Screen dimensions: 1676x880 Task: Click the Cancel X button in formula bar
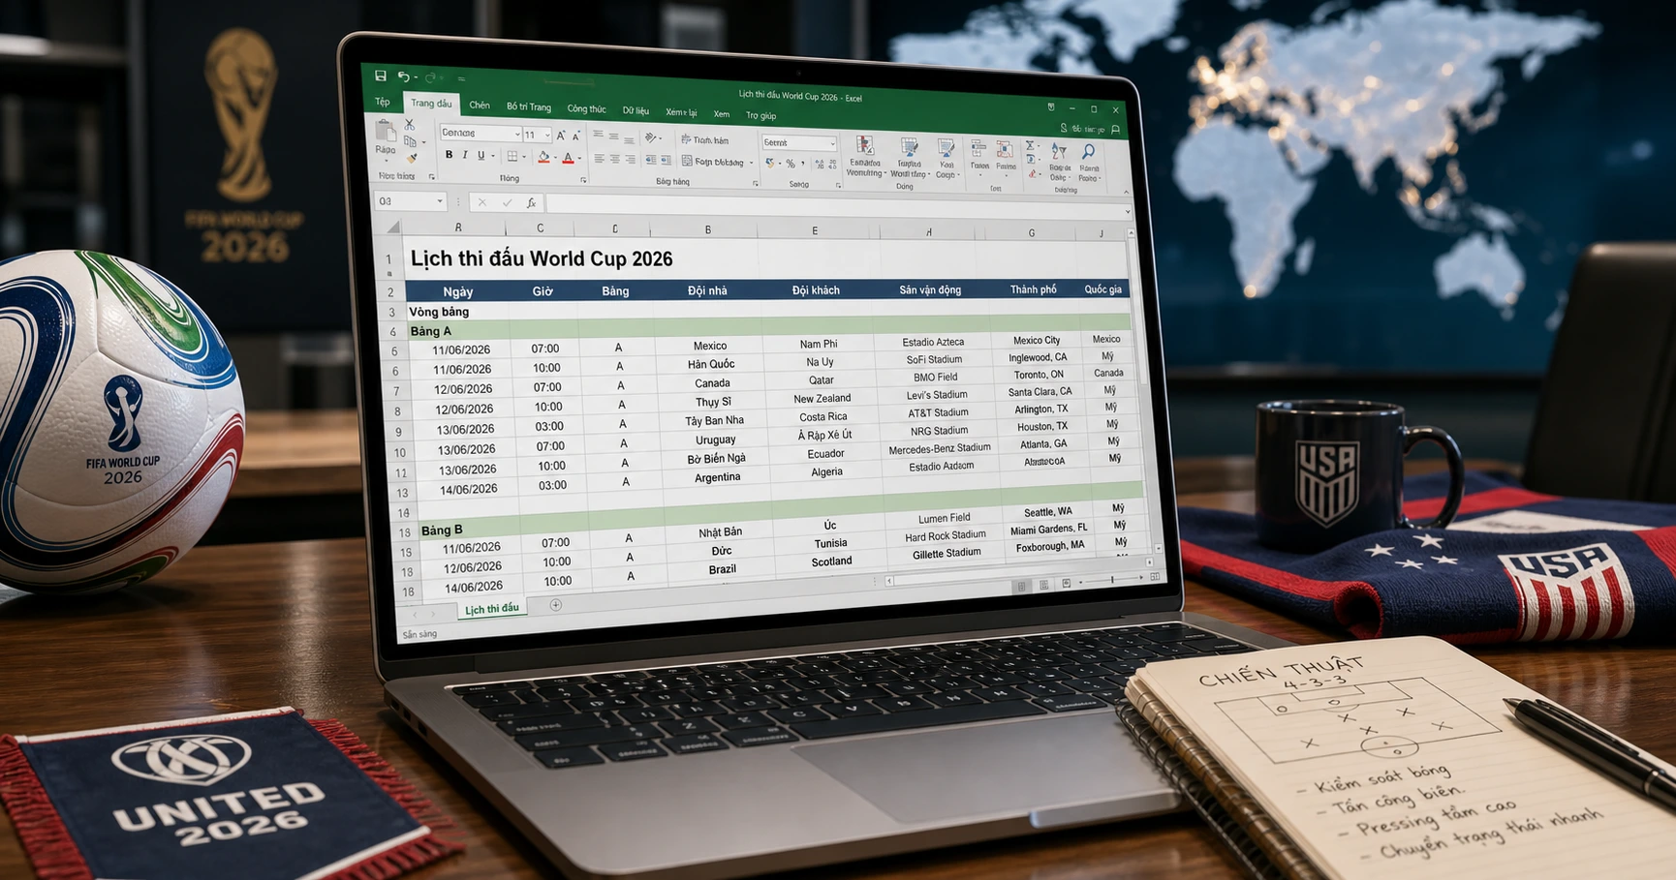tap(482, 202)
